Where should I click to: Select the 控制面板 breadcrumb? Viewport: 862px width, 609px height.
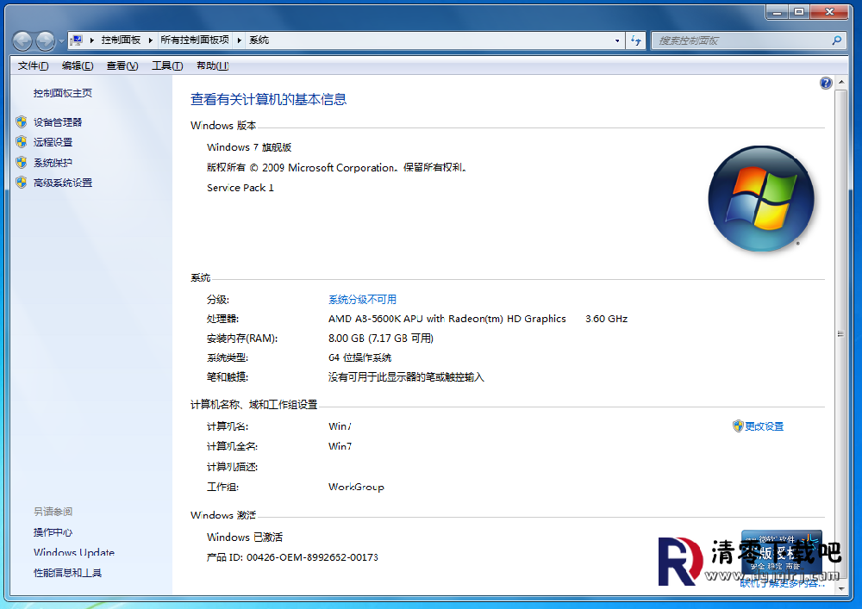(x=121, y=40)
